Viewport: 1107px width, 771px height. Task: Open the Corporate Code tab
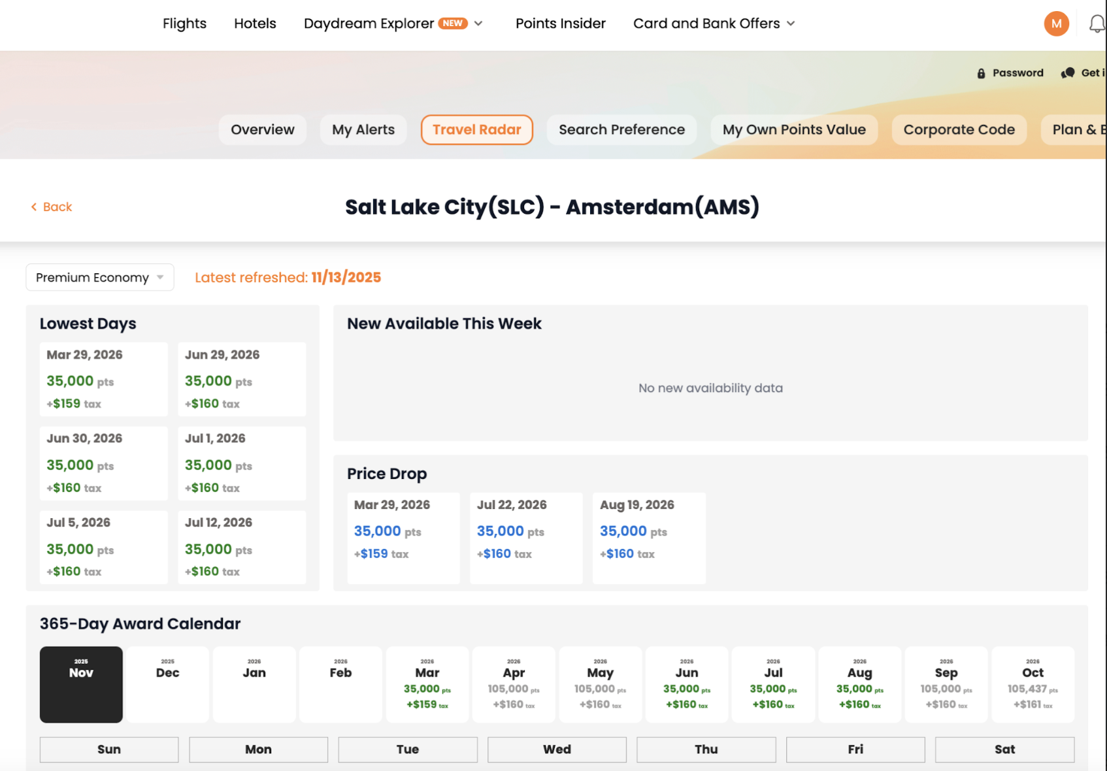point(959,129)
